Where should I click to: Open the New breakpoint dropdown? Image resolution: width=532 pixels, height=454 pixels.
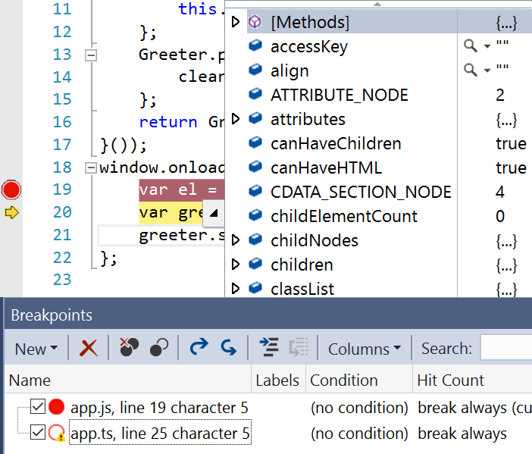point(36,349)
